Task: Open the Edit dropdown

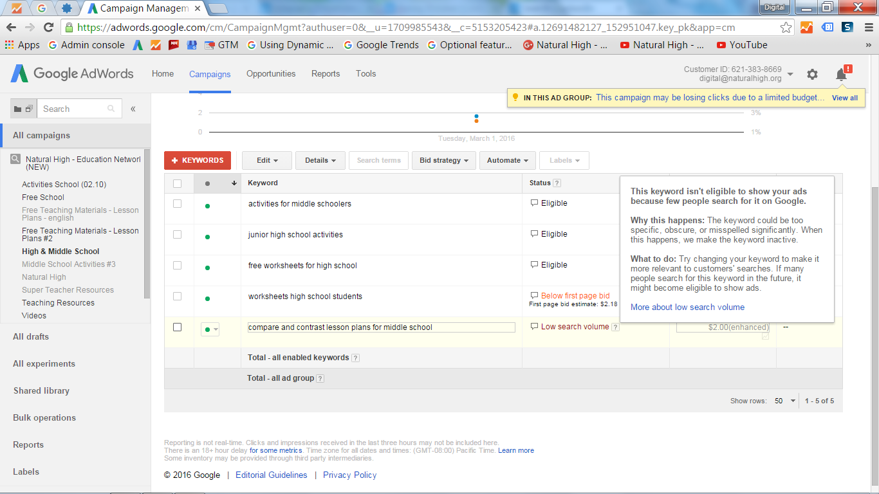Action: pyautogui.click(x=267, y=160)
